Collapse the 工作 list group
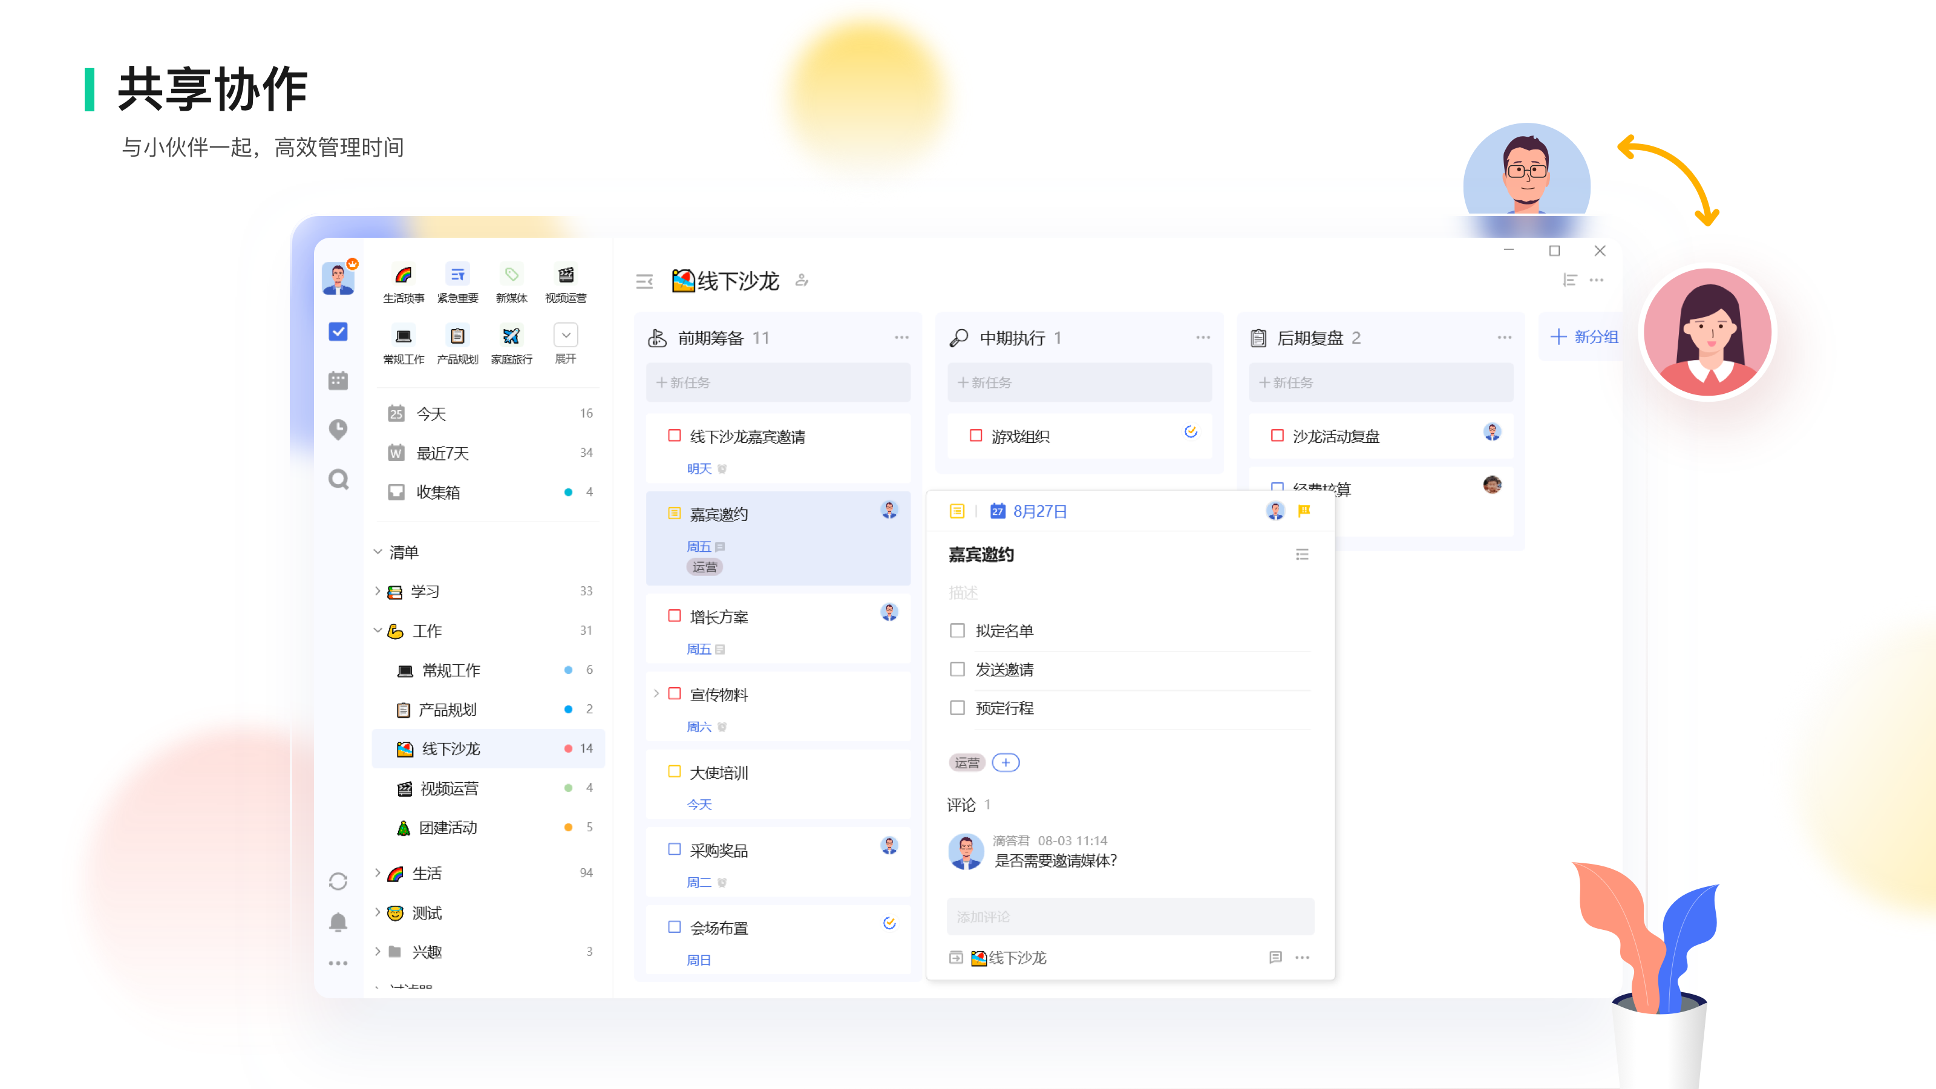 378,630
